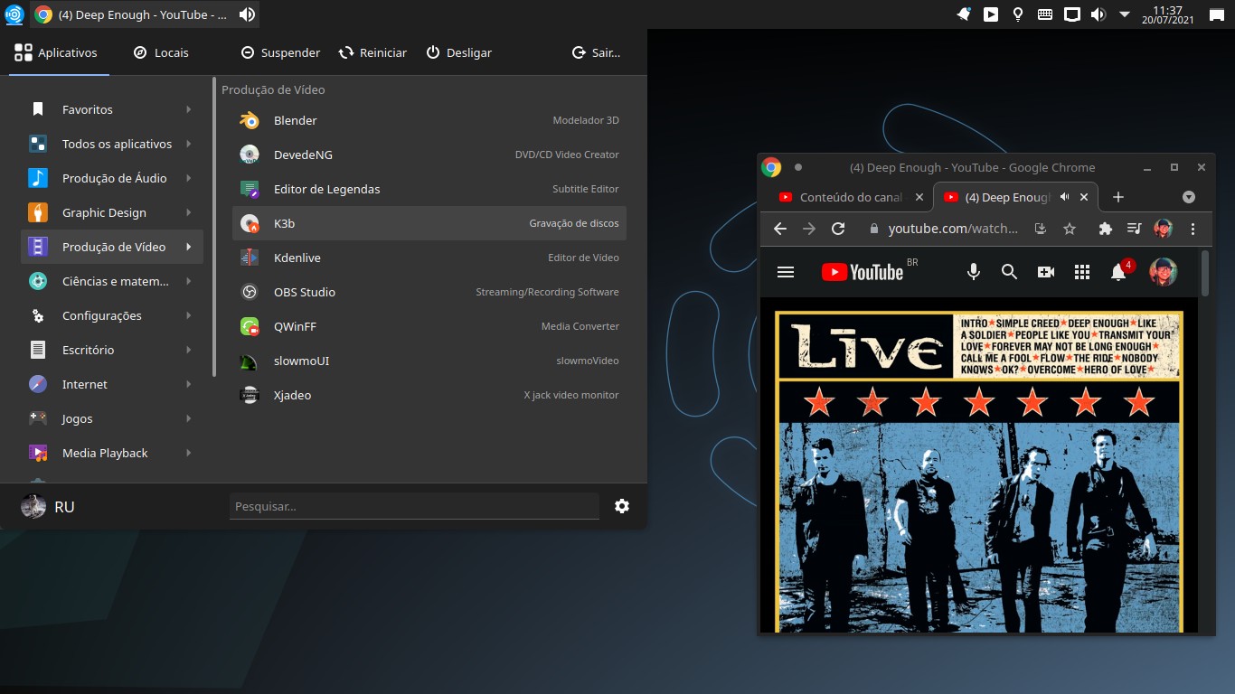Image resolution: width=1235 pixels, height=694 pixels.
Task: Launch OBS Studio
Action: pos(429,292)
